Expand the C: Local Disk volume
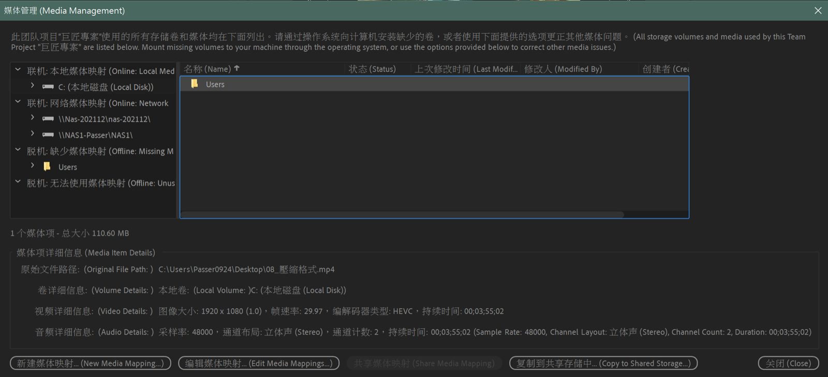828x377 pixels. (x=33, y=85)
